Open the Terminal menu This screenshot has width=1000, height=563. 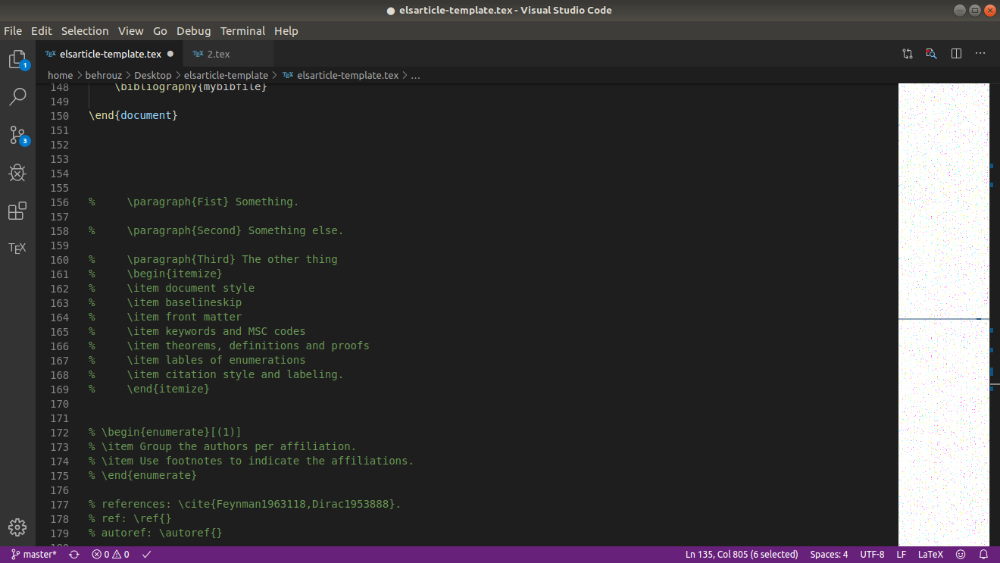click(x=242, y=31)
